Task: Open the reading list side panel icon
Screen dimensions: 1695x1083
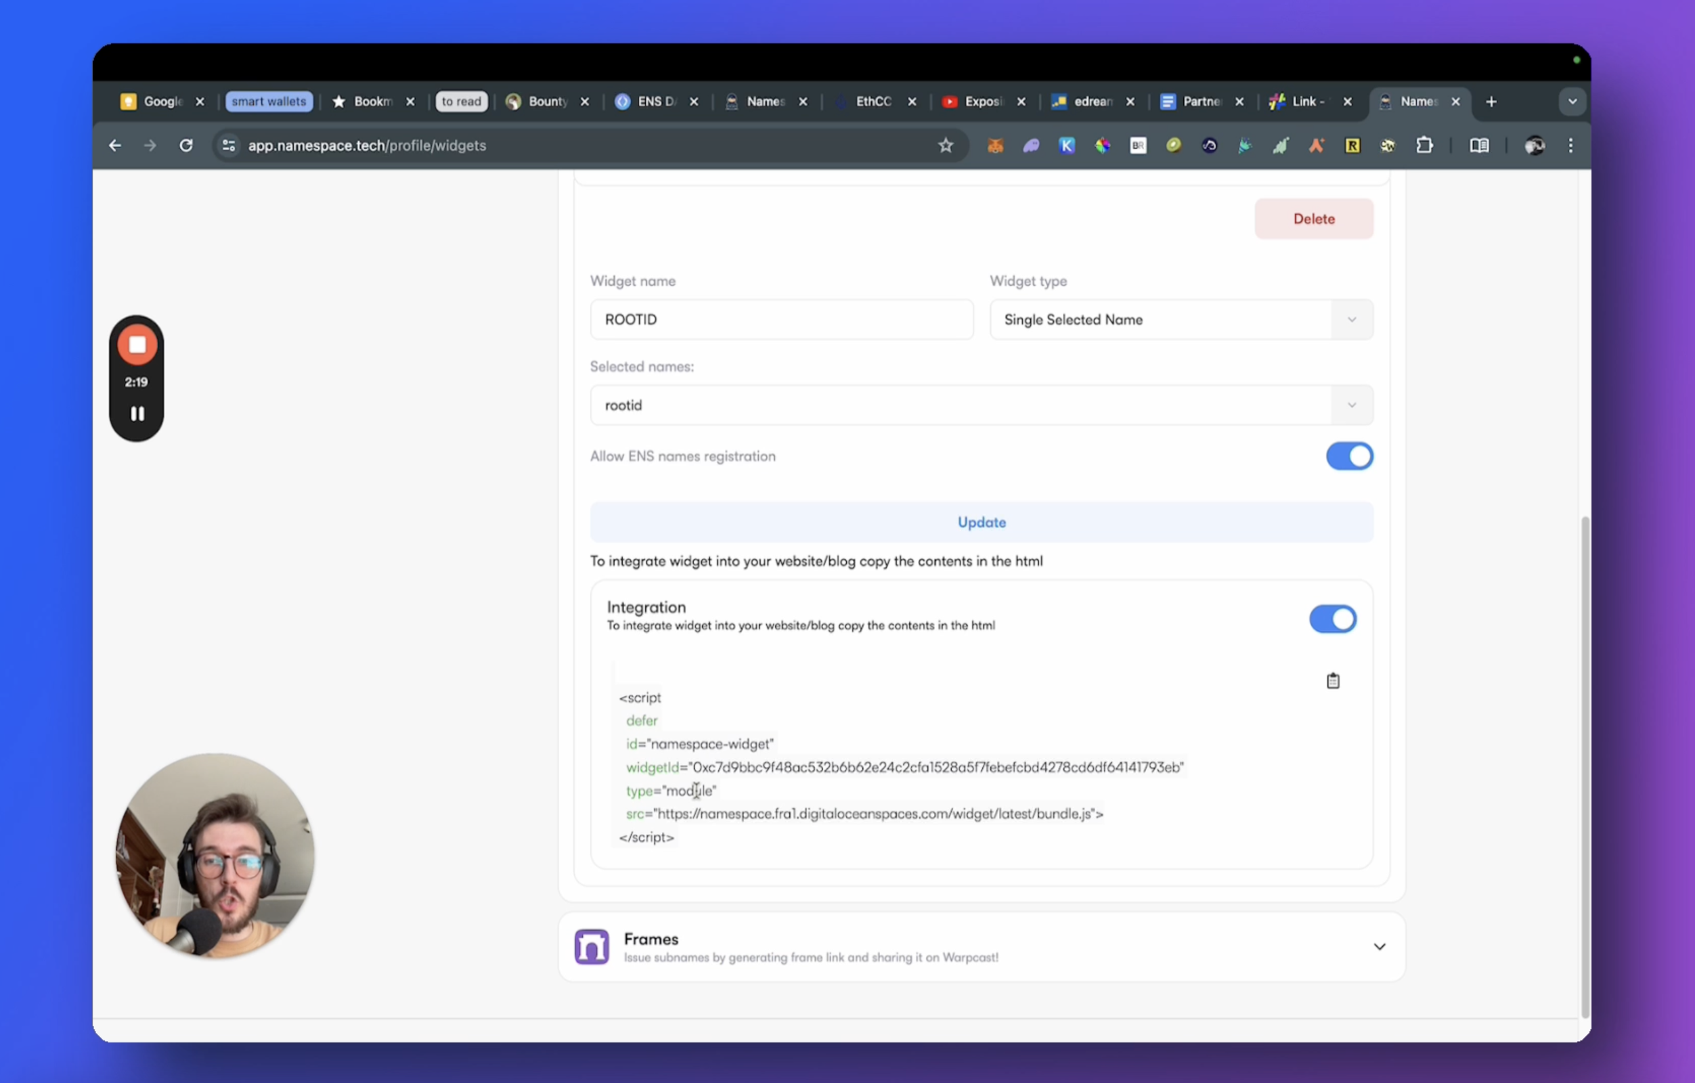Action: pyautogui.click(x=1479, y=146)
